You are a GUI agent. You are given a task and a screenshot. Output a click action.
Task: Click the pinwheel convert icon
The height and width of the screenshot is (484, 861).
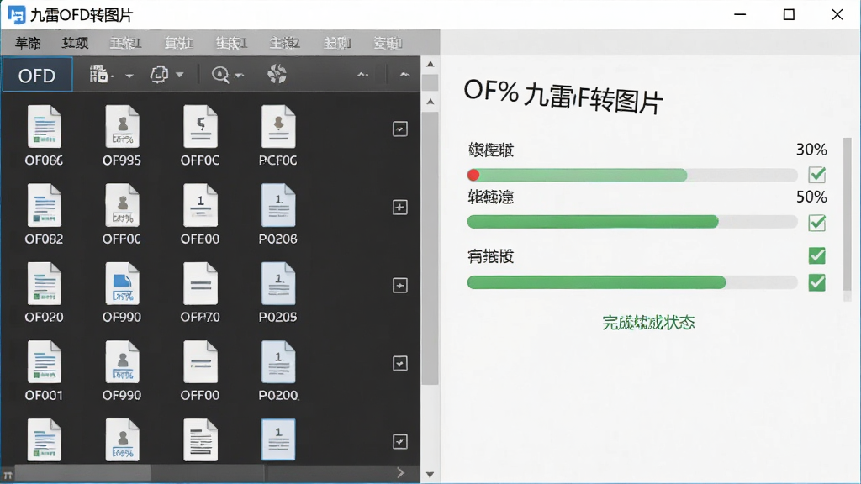[x=277, y=74]
